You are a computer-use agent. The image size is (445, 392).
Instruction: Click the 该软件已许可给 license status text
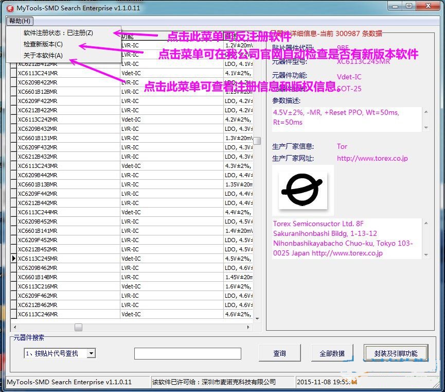click(x=214, y=382)
